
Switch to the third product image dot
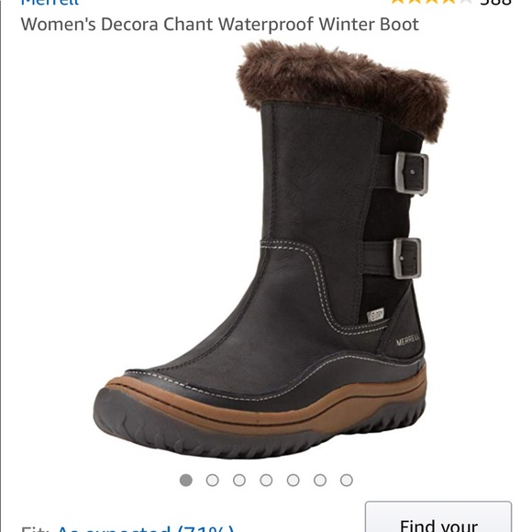click(x=239, y=480)
